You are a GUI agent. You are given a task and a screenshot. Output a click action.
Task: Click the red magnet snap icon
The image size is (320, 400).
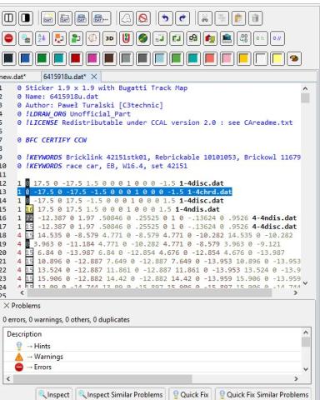click(x=126, y=38)
